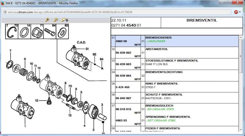Select the bolt thumbnail numbered 64
This screenshot has height=136, width=245.
point(50,31)
